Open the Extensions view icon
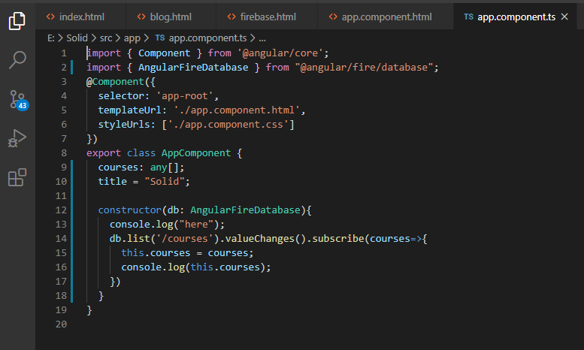This screenshot has width=584, height=350. (17, 178)
